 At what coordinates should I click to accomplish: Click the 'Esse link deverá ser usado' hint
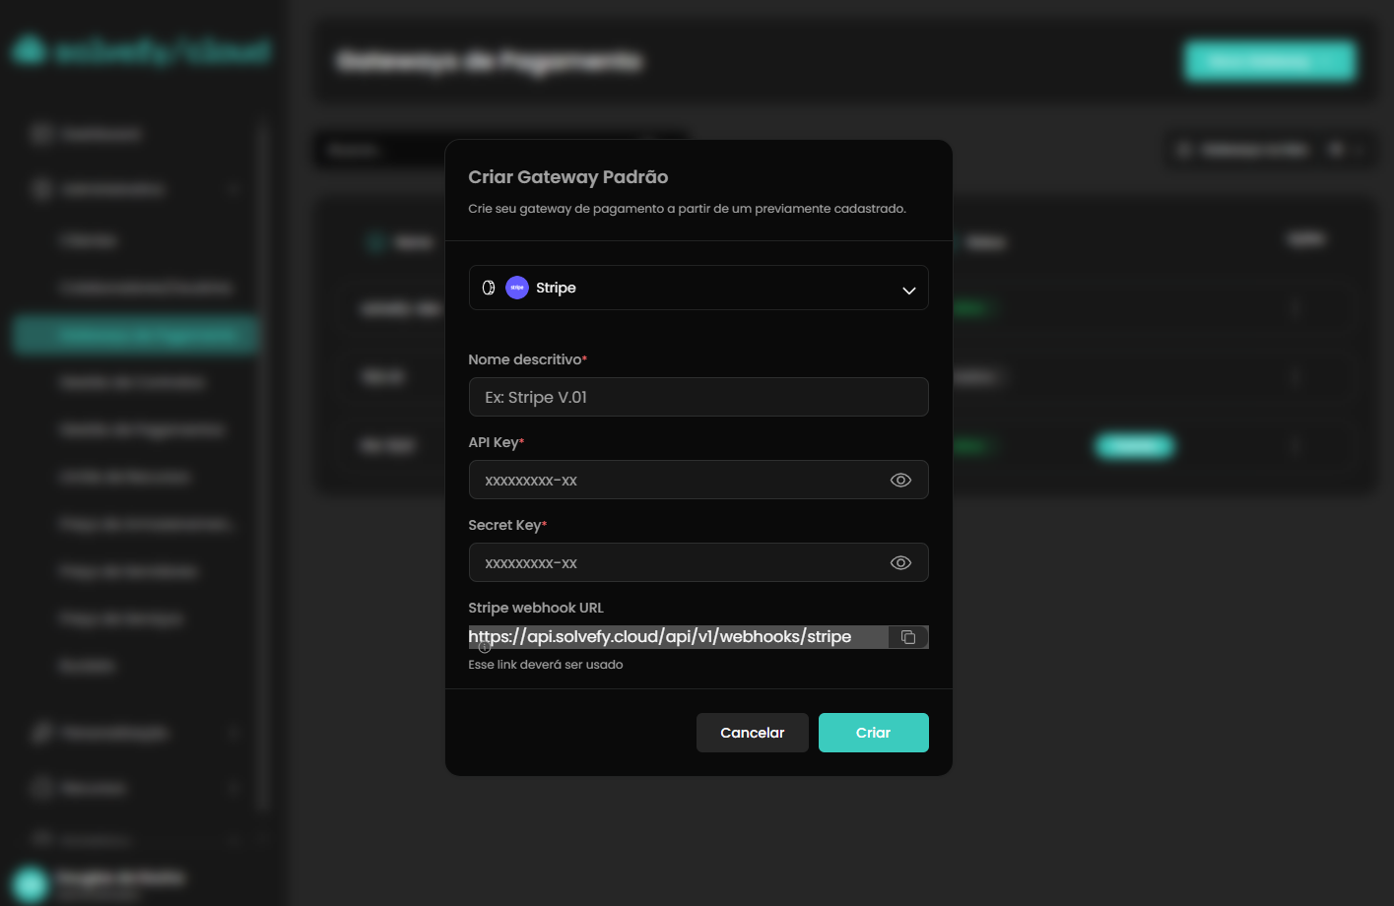[x=546, y=665]
